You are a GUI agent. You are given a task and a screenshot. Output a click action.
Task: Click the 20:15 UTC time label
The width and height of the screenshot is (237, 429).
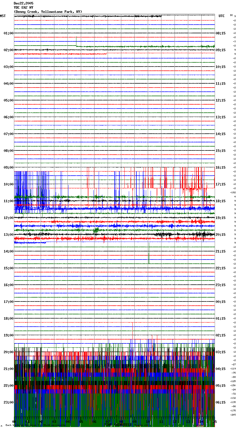click(x=221, y=235)
